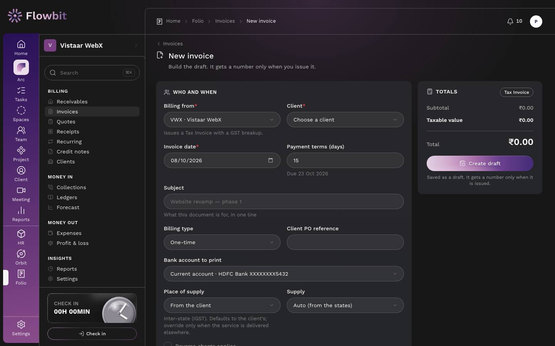Go back via the Invoices link above title
This screenshot has height=346, width=555.
[x=170, y=43]
